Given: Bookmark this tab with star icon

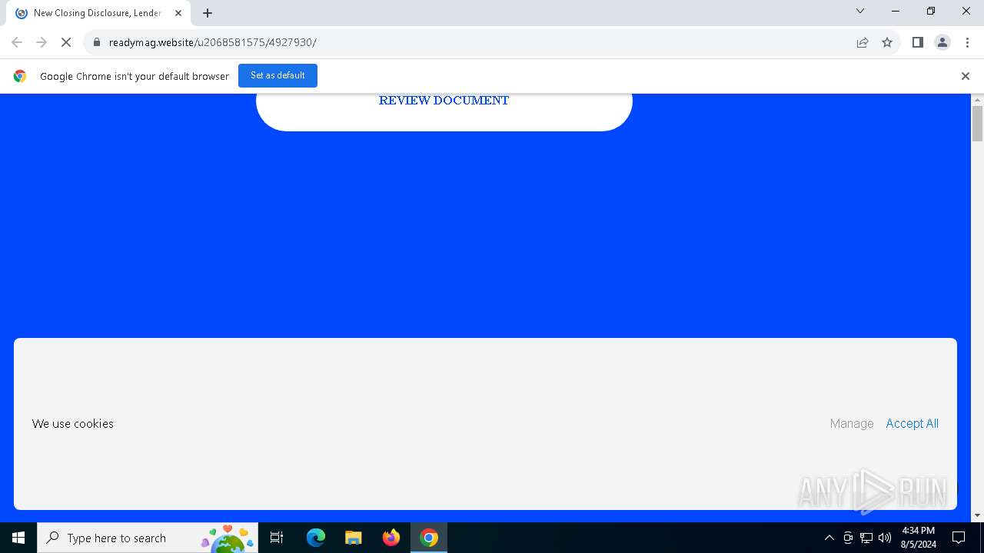Looking at the screenshot, I should (887, 42).
